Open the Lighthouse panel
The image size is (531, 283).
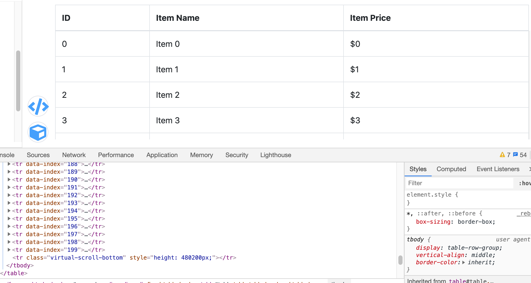click(275, 155)
